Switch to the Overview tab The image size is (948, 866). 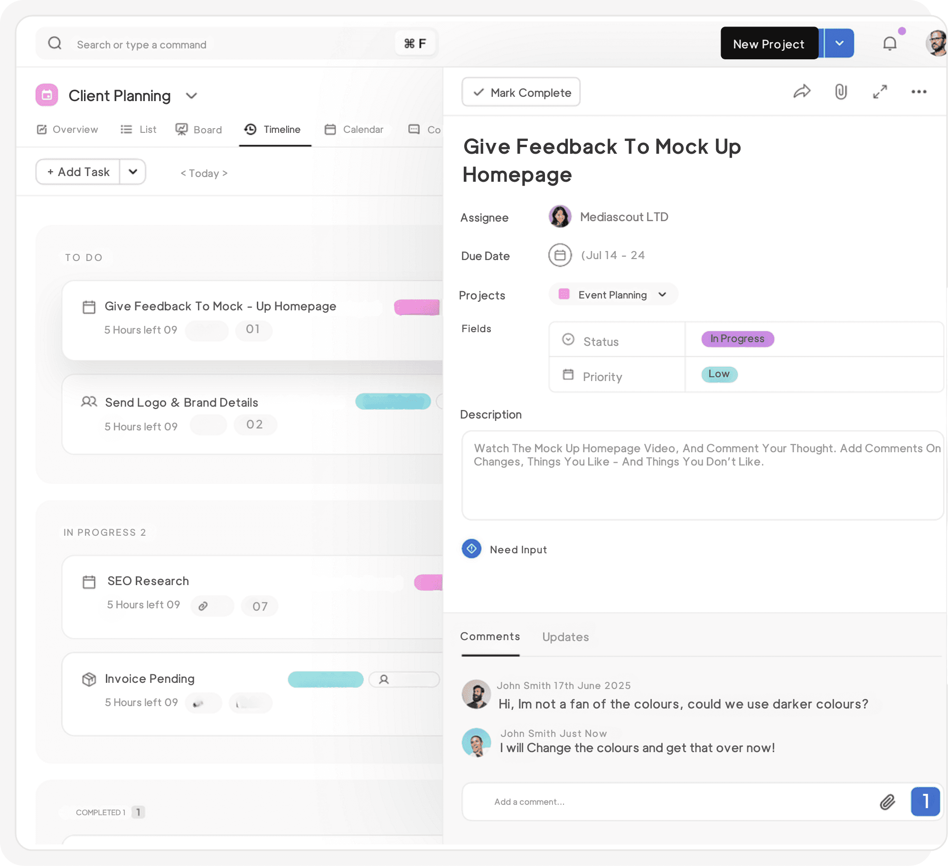click(67, 130)
